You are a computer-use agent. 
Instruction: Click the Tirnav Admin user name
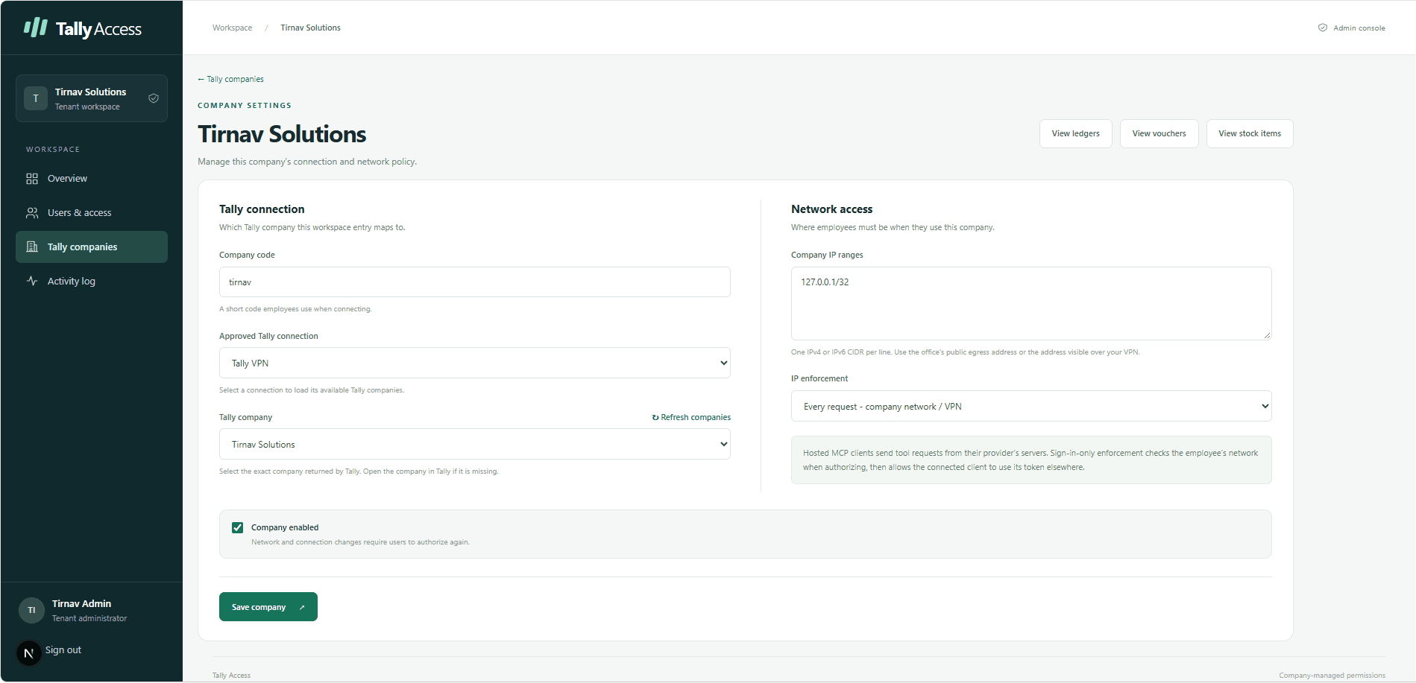pyautogui.click(x=81, y=604)
